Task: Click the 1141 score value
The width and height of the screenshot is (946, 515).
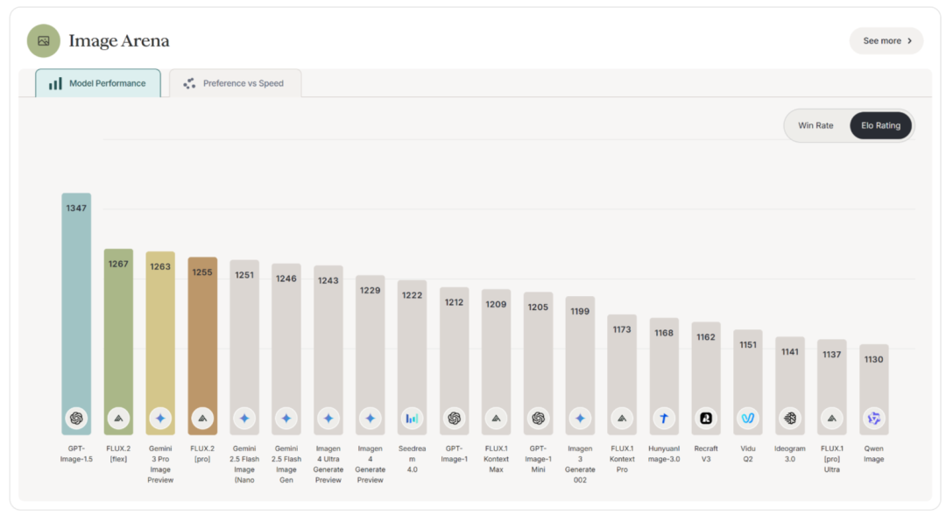Action: click(790, 351)
